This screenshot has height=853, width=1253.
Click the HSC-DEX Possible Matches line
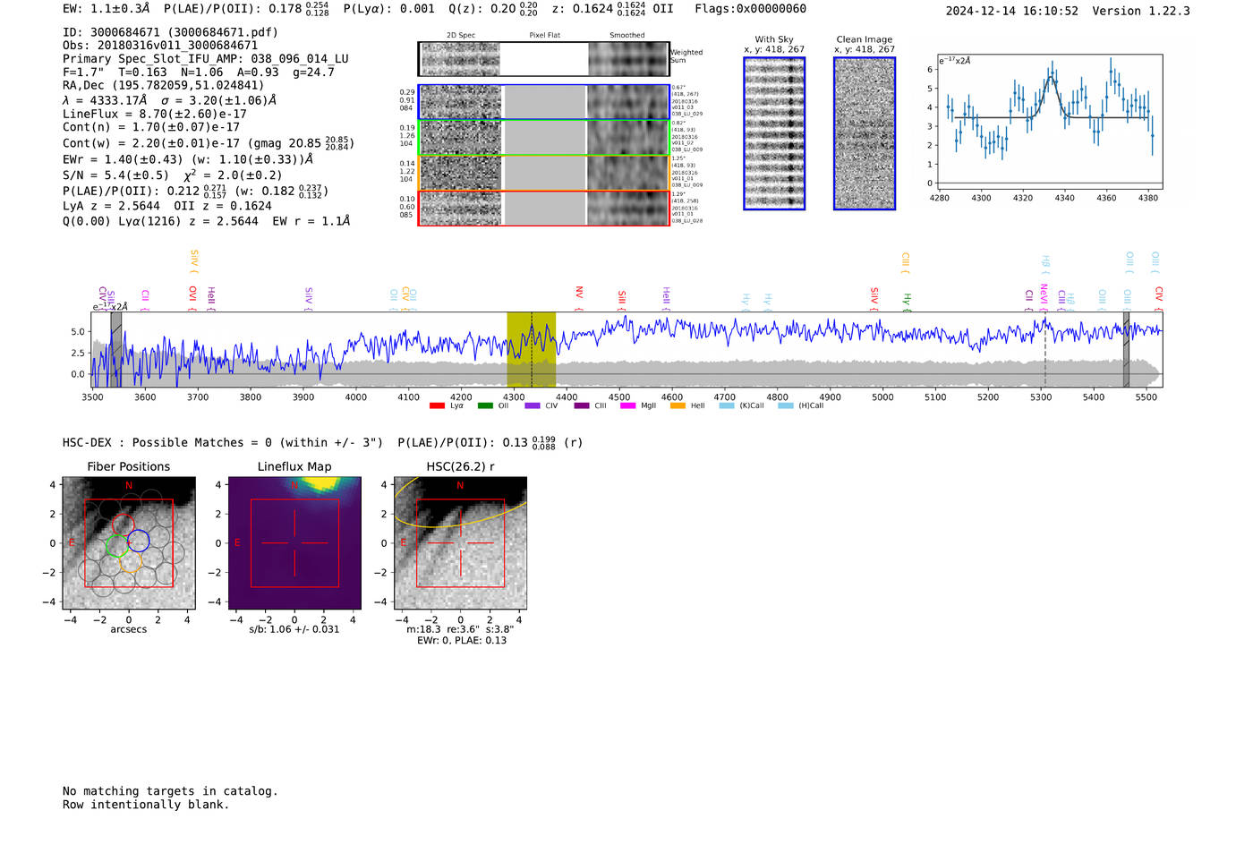coord(322,442)
